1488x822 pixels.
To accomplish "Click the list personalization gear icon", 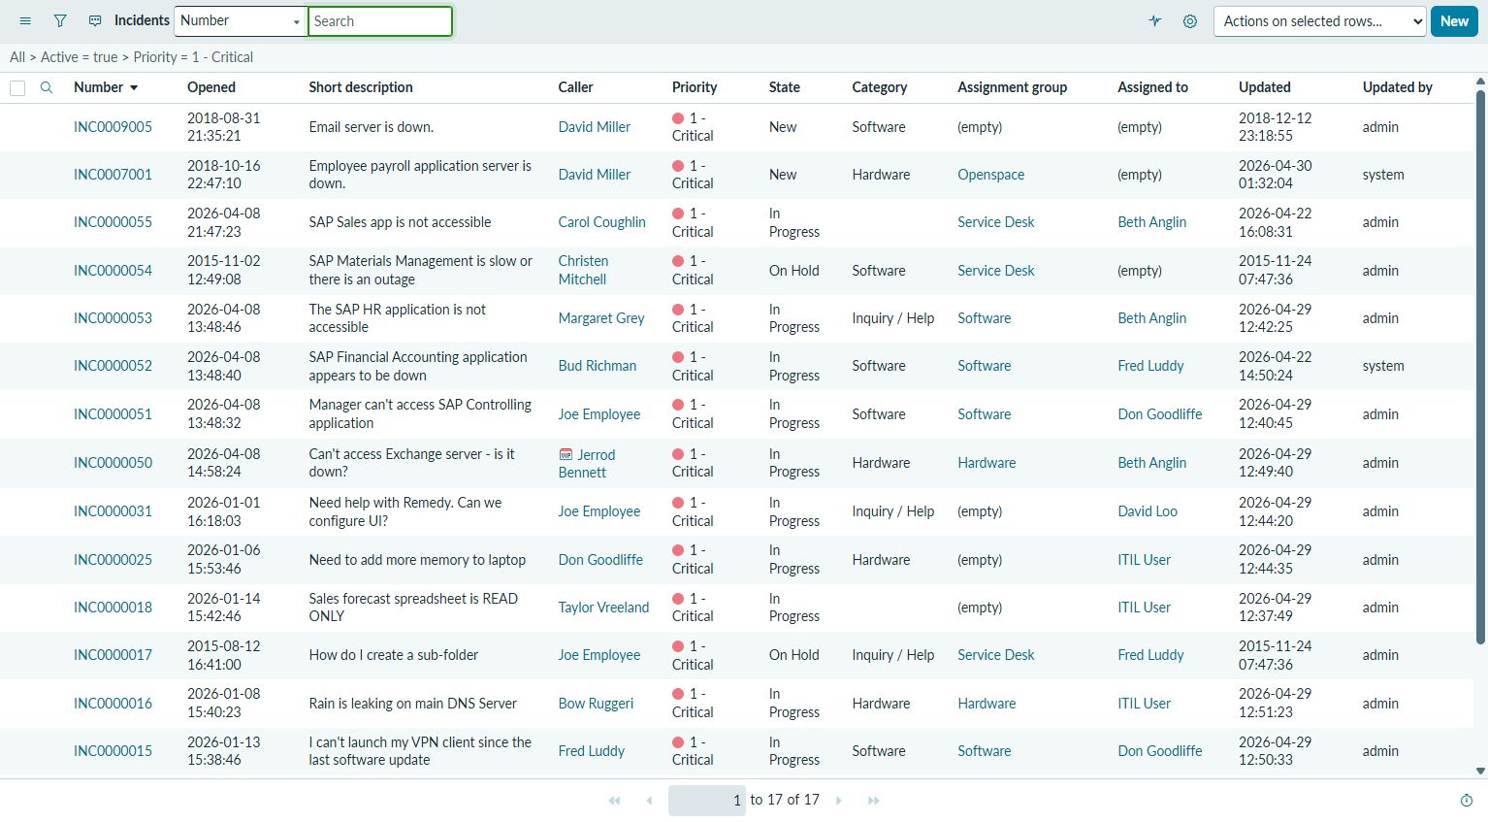I will [1190, 20].
